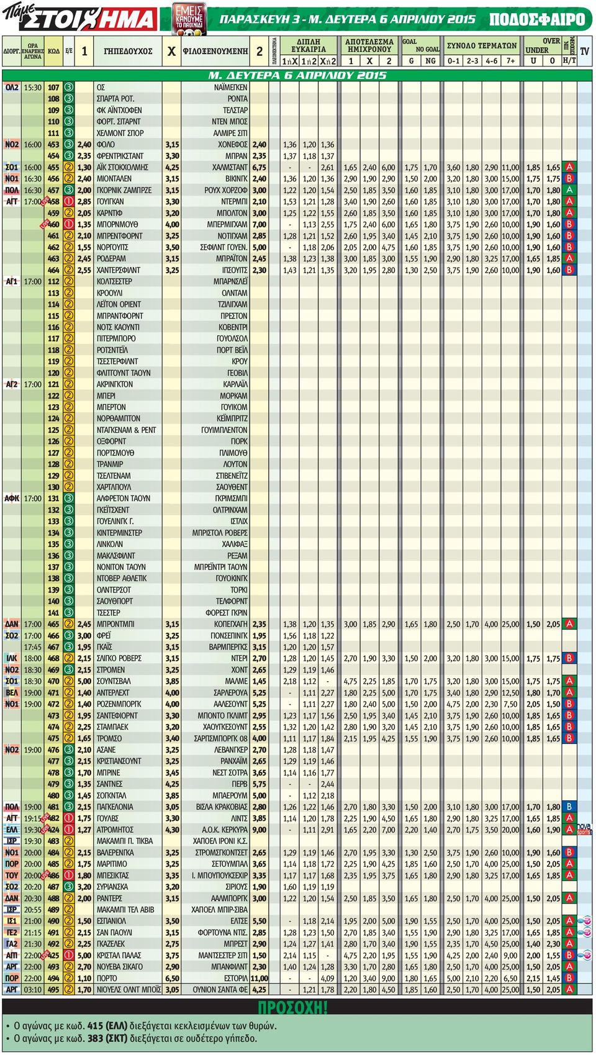The image size is (596, 1055).
Task: Click the ΒΕΛ league label at 19:00
Action: point(12,692)
